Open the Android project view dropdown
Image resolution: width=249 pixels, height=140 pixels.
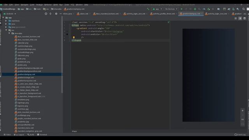10,14
